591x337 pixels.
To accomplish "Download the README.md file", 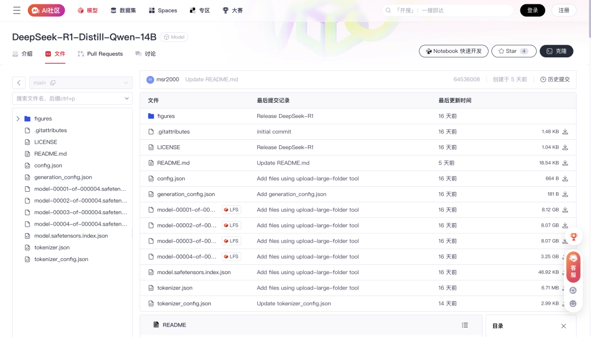I will (x=565, y=163).
